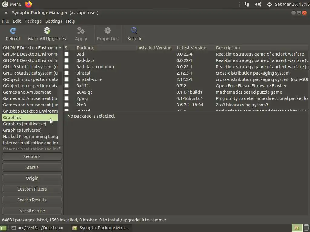This screenshot has width=310, height=232.
Task: Click the section list scroll-down arrow
Action: [x=60, y=147]
